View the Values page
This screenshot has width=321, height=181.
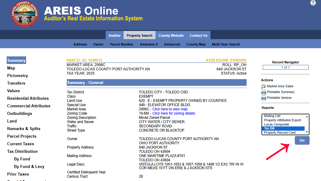click(13, 91)
